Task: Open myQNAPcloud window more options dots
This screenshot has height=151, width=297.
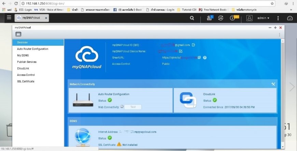Action: coord(279,34)
